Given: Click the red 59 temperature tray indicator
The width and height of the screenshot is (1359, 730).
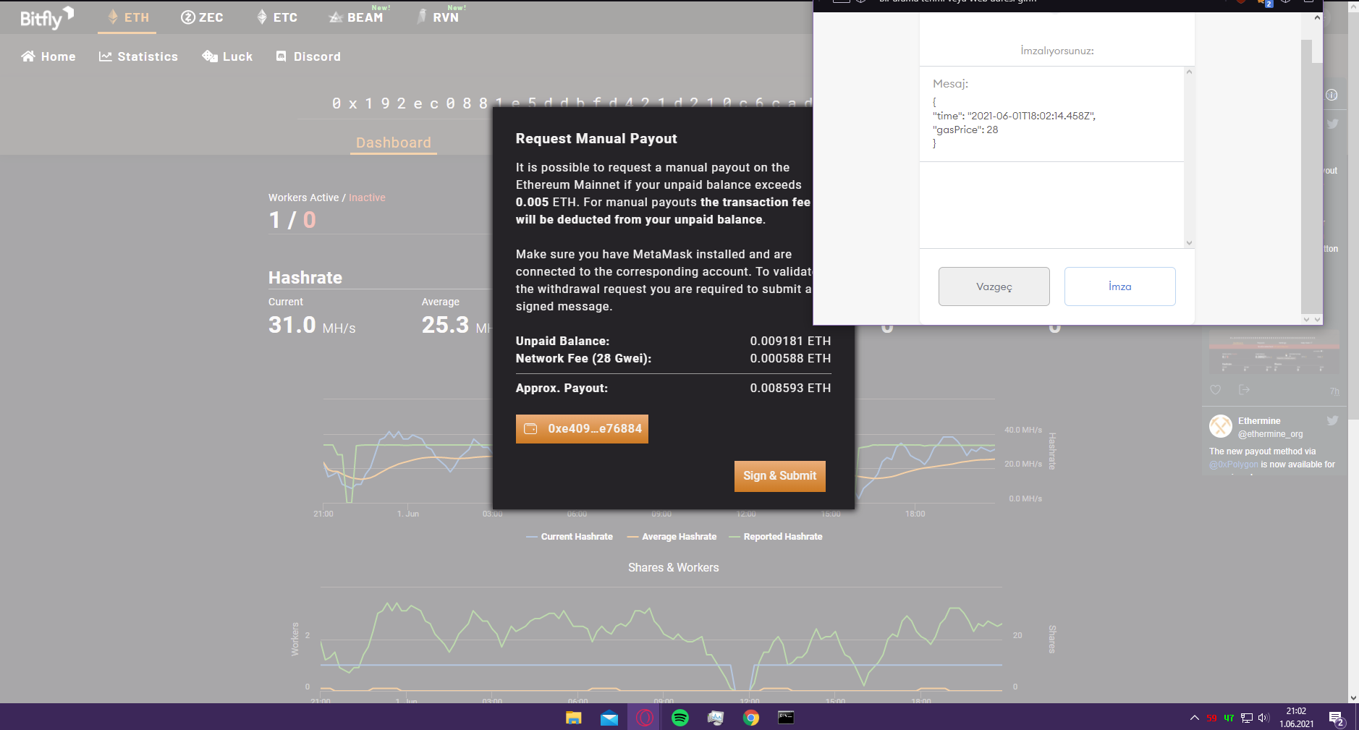Looking at the screenshot, I should [1211, 718].
